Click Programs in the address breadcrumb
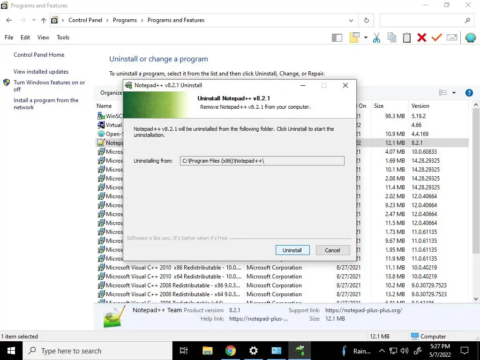The height and width of the screenshot is (360, 480). pyautogui.click(x=125, y=20)
